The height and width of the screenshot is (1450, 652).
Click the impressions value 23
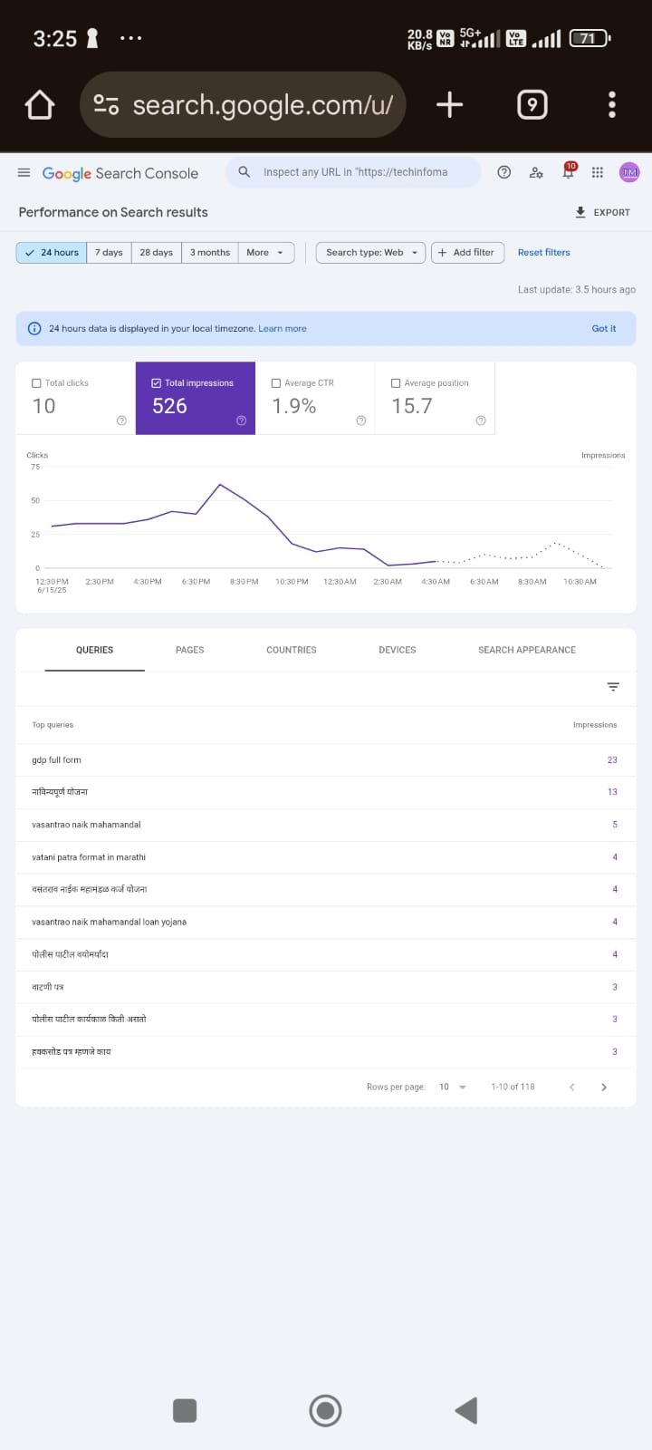tap(612, 760)
